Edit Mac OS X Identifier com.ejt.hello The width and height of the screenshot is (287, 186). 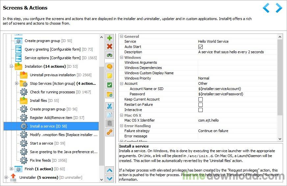tap(237, 120)
